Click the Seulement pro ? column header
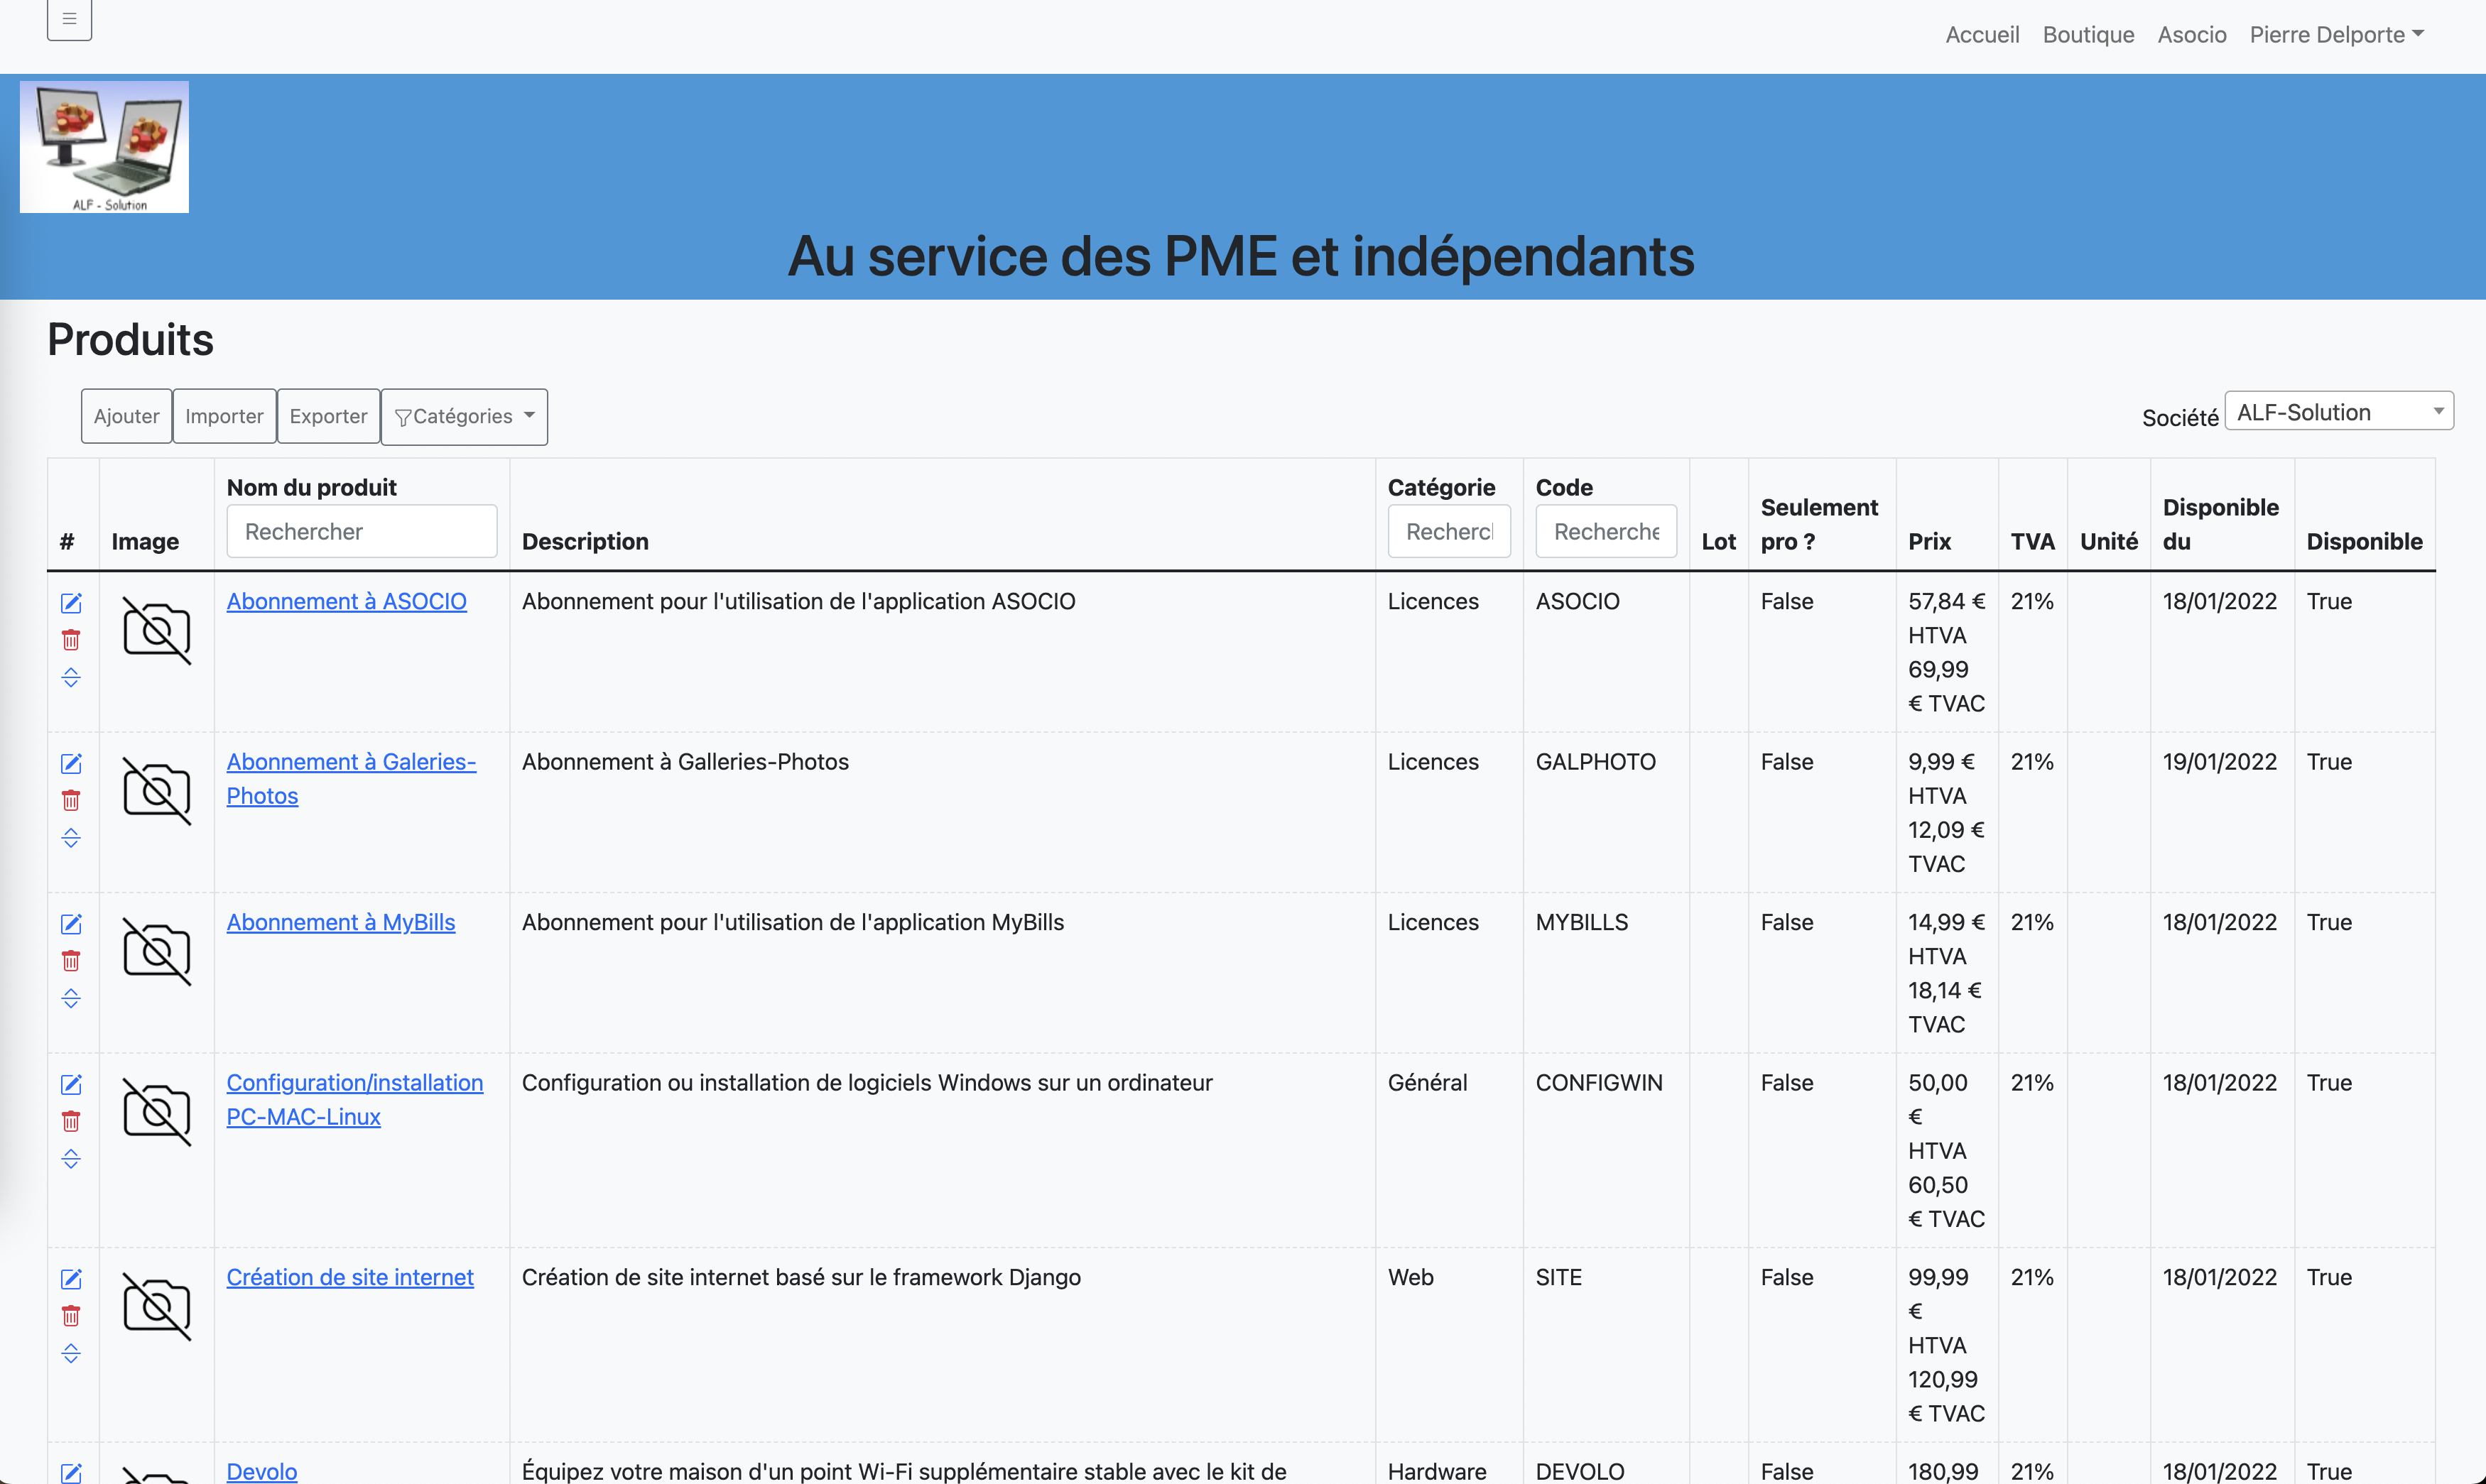This screenshot has height=1484, width=2486. pyautogui.click(x=1819, y=524)
